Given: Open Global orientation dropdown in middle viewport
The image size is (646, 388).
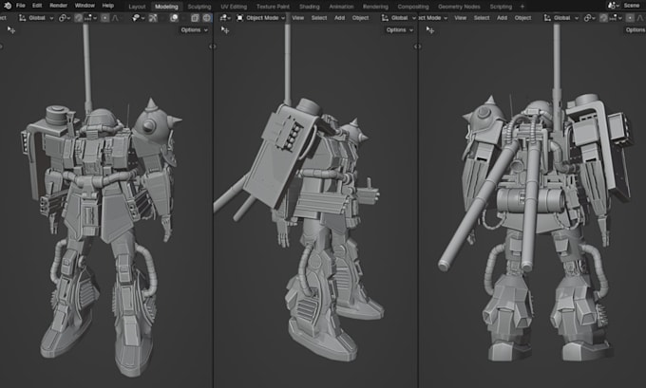Looking at the screenshot, I should pos(399,18).
